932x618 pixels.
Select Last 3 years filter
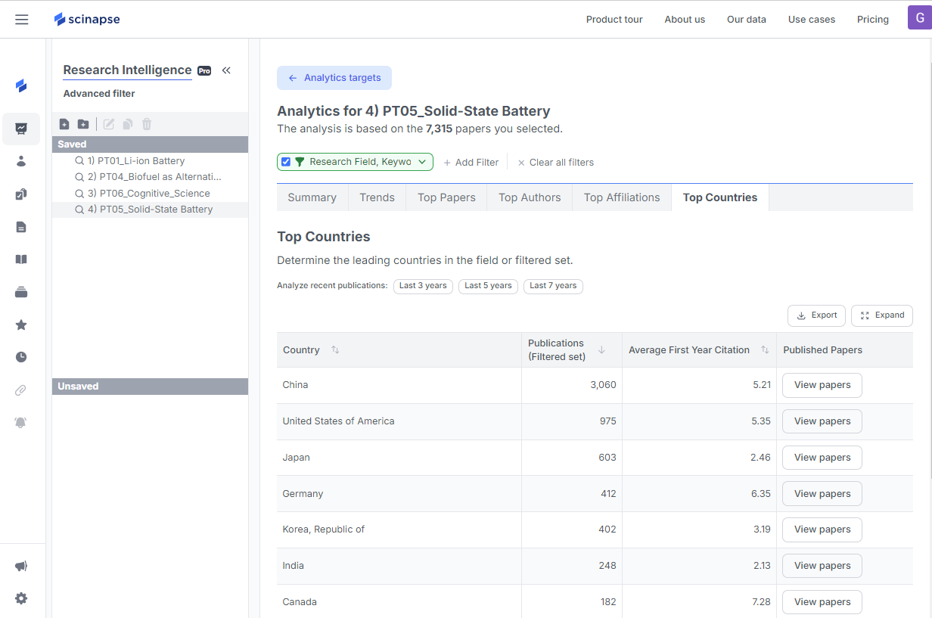(x=423, y=286)
